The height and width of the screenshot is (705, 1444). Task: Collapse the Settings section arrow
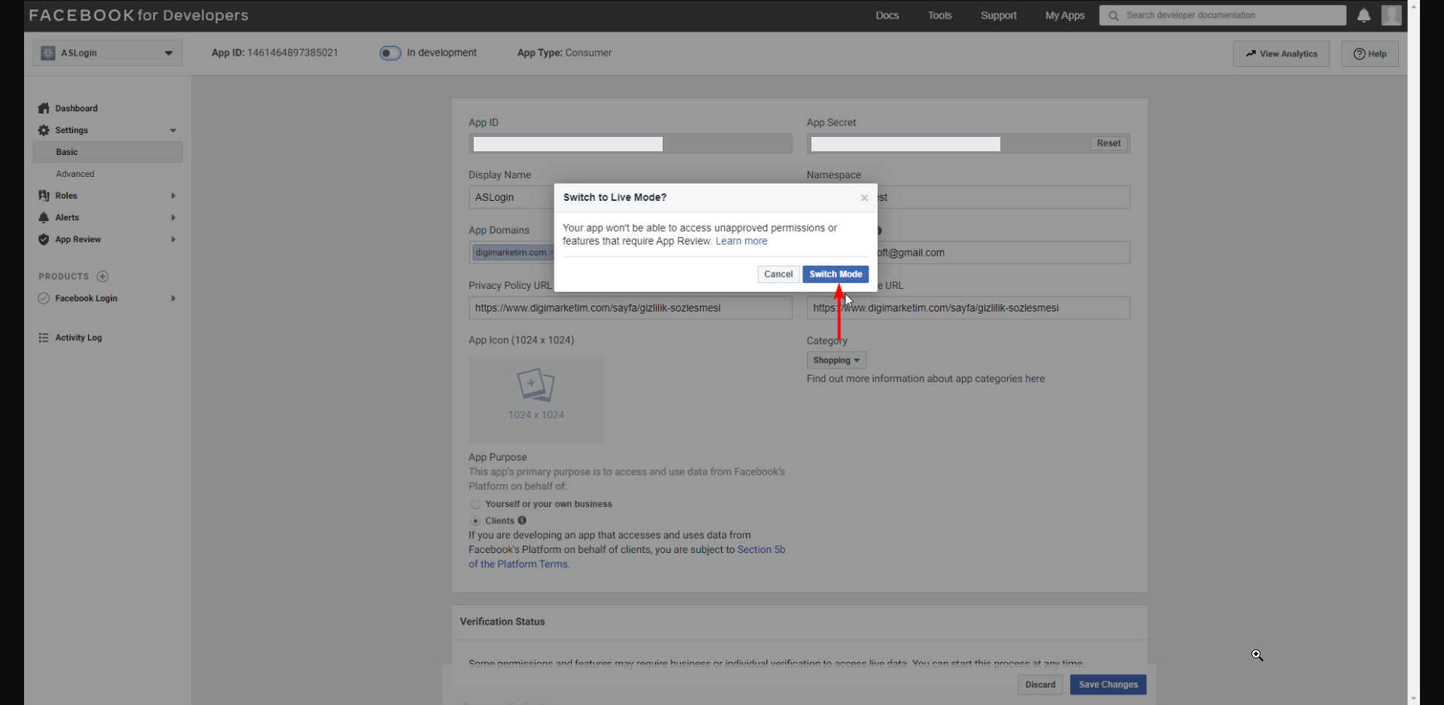[x=173, y=130]
